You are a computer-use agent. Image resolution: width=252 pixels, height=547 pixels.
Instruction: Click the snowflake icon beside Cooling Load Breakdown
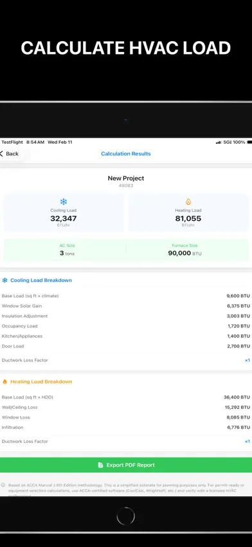click(x=5, y=280)
